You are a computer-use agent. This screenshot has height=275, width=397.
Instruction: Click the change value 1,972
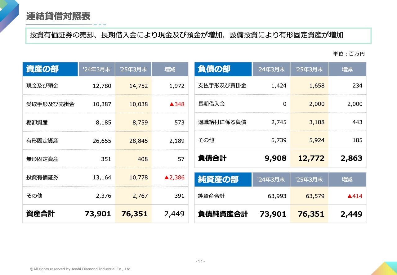tap(177, 86)
